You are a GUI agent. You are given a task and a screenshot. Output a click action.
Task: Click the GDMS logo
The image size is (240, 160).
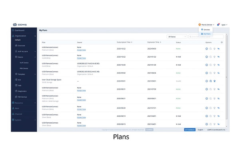(x=20, y=25)
